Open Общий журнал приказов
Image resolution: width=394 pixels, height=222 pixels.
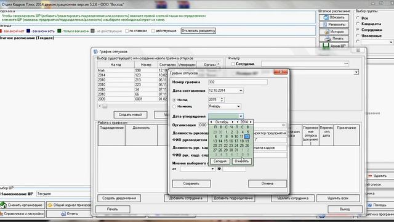tap(69, 205)
